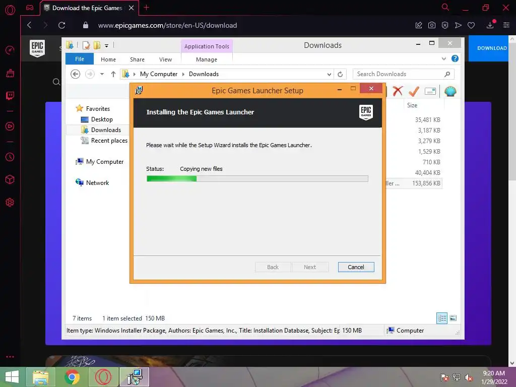Viewport: 516px width, 387px height.
Task: Select Network in navigation pane
Action: (x=97, y=182)
